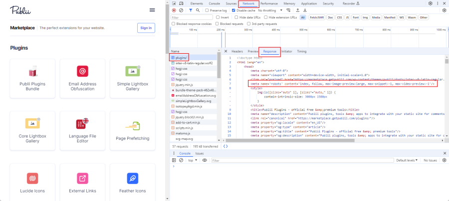Show the console sidebar
The height and width of the screenshot is (201, 449).
click(x=174, y=160)
